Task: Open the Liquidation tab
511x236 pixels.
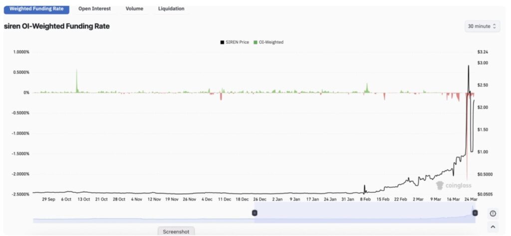Action: (x=171, y=8)
